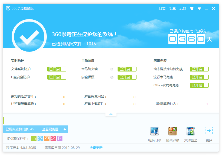Collapse the quarantine bar left arrow
This screenshot has width=223, height=157.
65,129
